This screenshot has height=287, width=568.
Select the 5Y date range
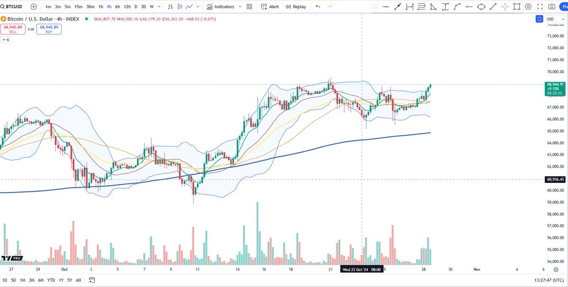click(70, 280)
